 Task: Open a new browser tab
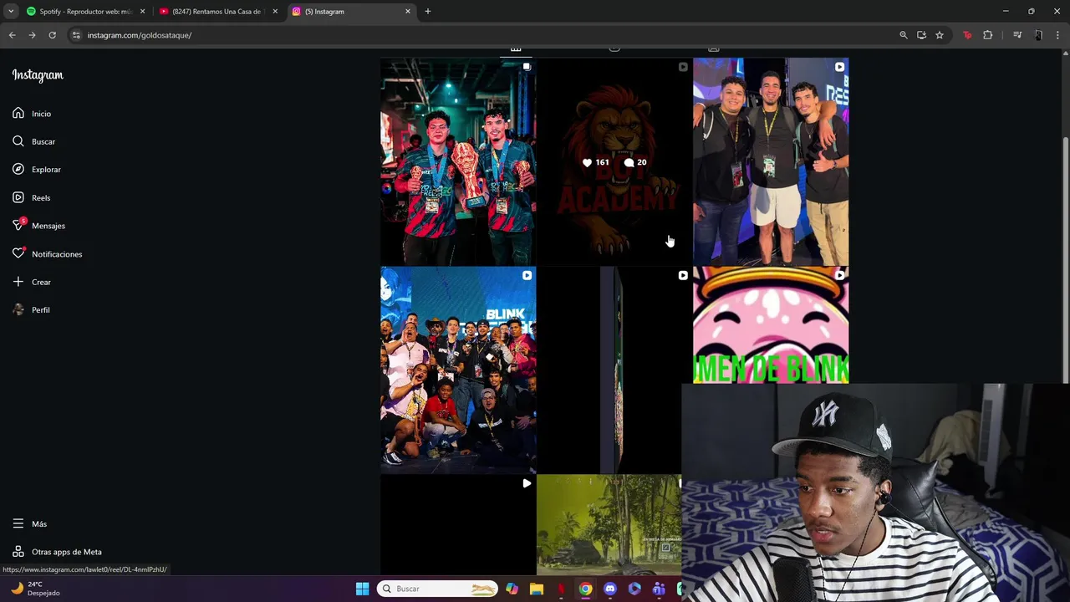(x=428, y=12)
